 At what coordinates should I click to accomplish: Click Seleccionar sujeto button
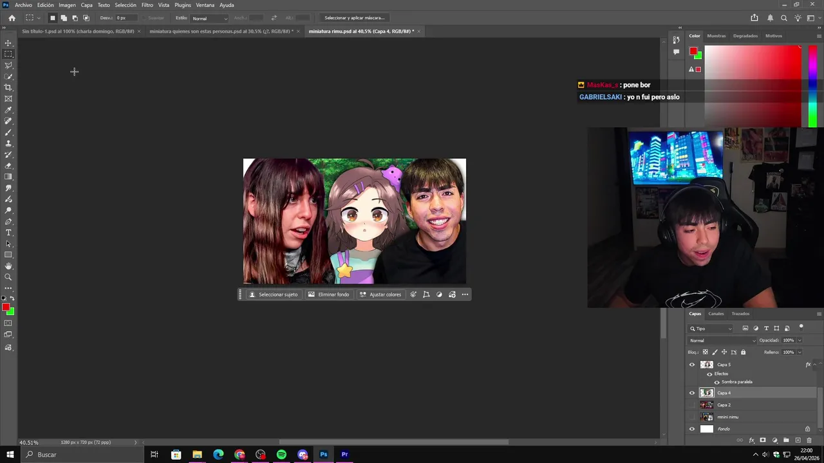coord(273,295)
